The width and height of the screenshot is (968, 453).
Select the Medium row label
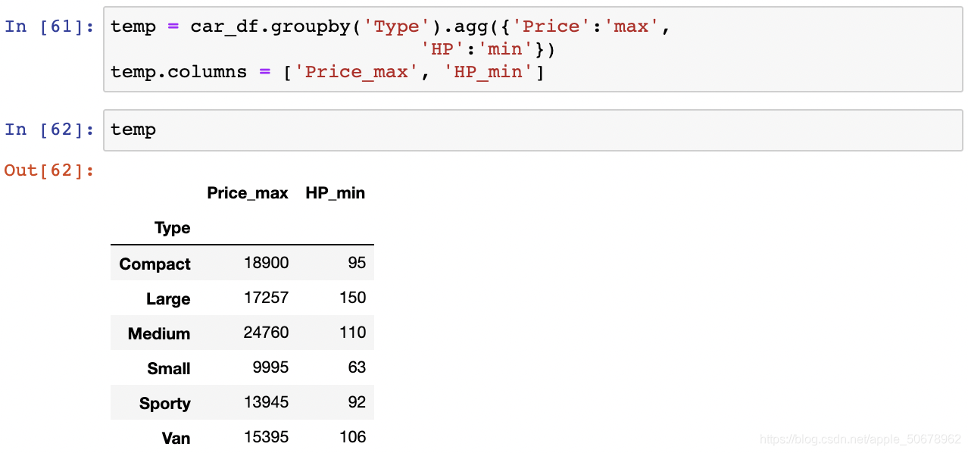[x=159, y=334]
